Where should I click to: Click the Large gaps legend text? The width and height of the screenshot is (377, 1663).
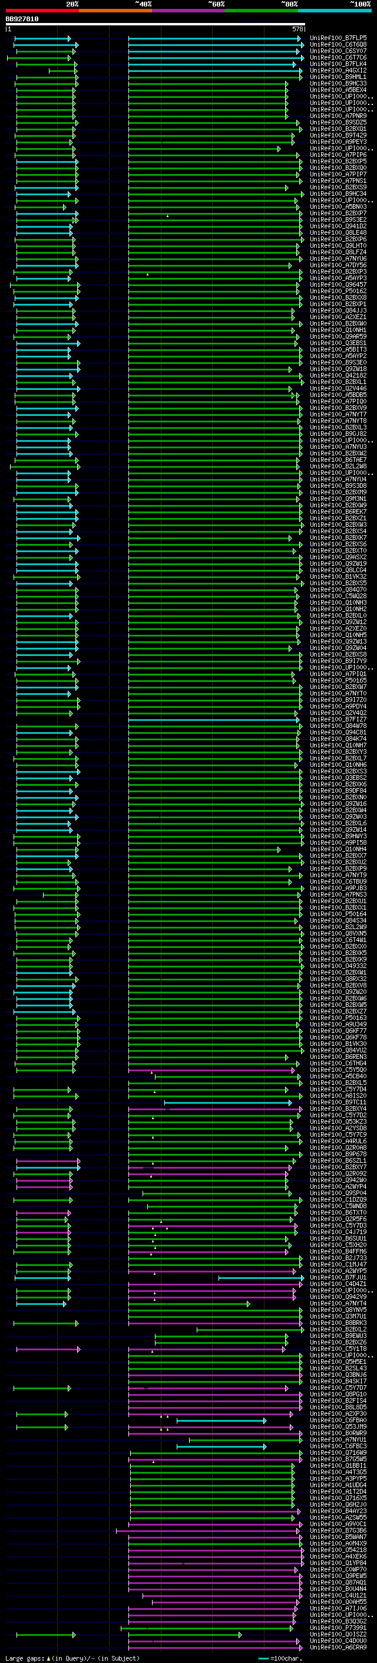coord(72,1658)
